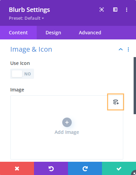Collapse the Image & Icon section chevron
The image size is (136, 175).
[121, 49]
